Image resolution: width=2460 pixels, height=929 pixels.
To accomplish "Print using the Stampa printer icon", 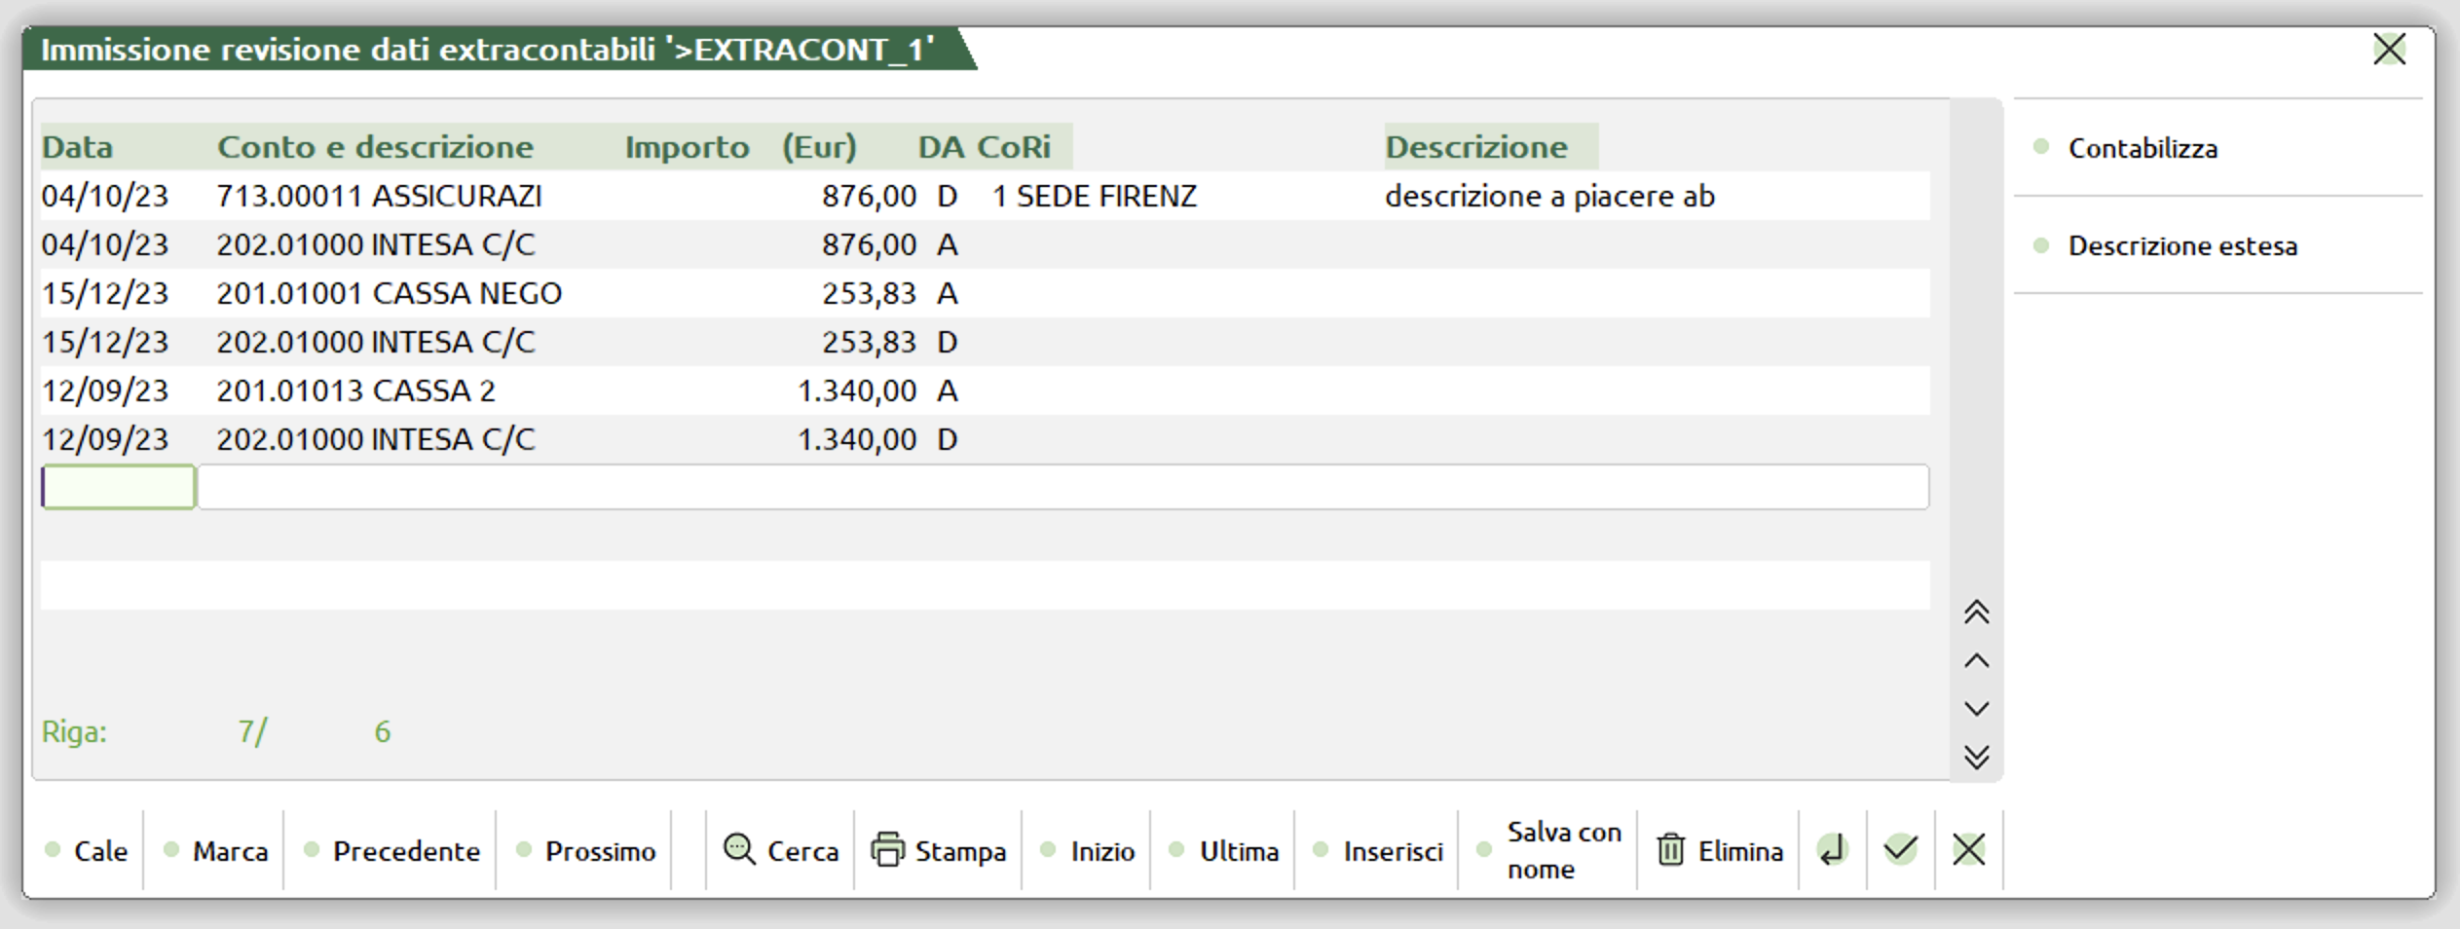I will coord(887,850).
